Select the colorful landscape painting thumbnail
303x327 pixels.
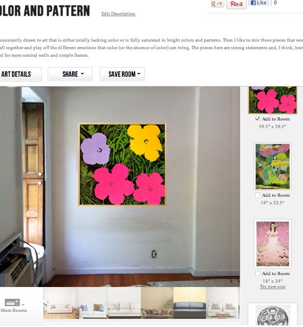(273, 166)
